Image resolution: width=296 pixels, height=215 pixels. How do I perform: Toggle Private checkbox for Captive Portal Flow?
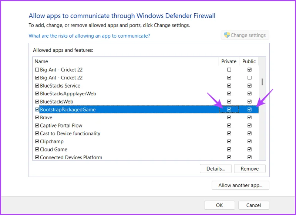(x=229, y=126)
